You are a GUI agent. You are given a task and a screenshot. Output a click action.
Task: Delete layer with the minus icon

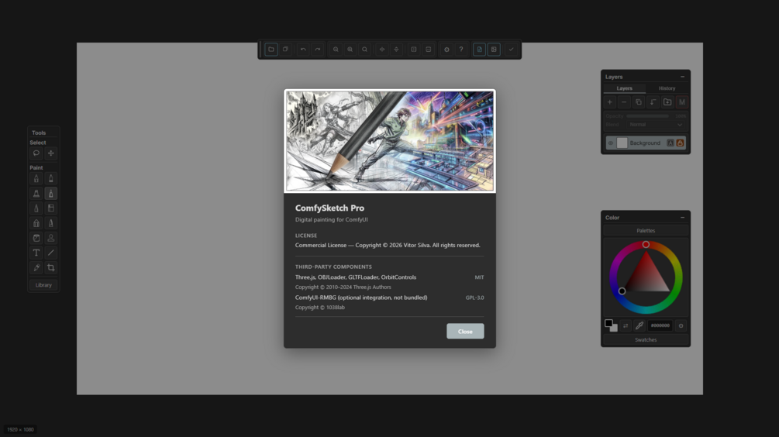624,102
